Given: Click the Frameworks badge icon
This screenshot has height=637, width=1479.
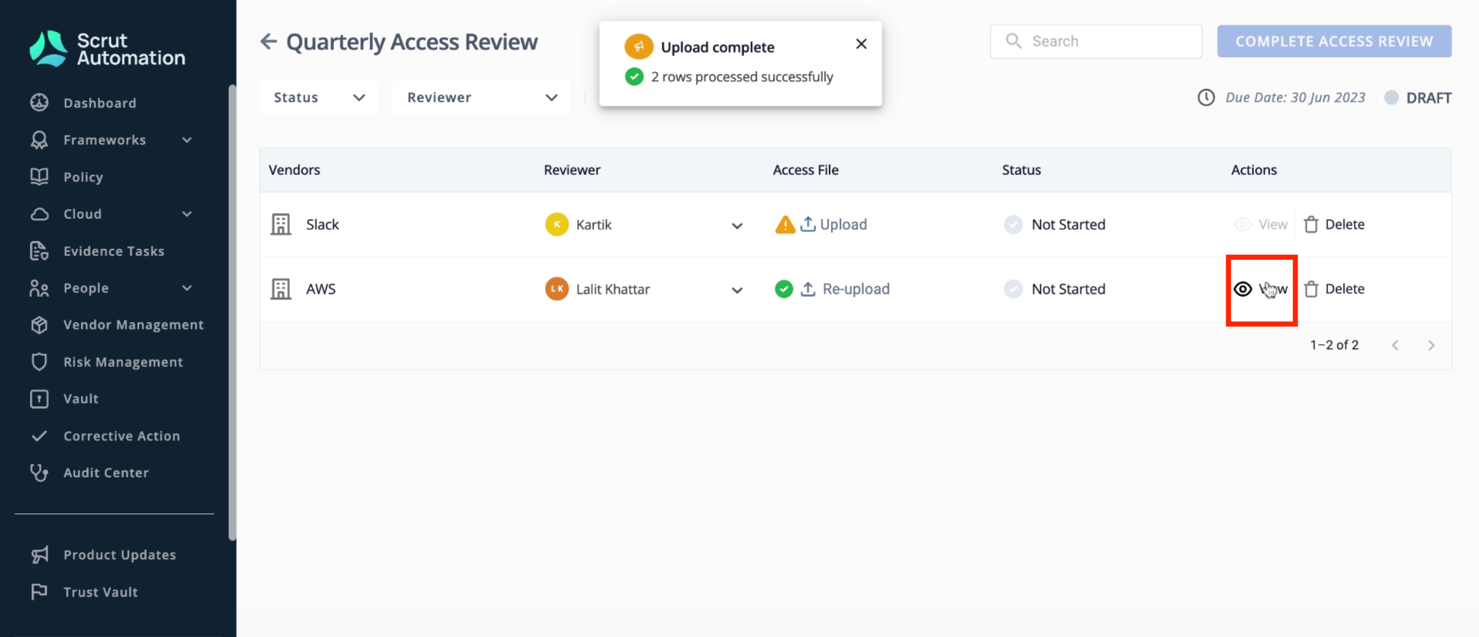Looking at the screenshot, I should [39, 139].
